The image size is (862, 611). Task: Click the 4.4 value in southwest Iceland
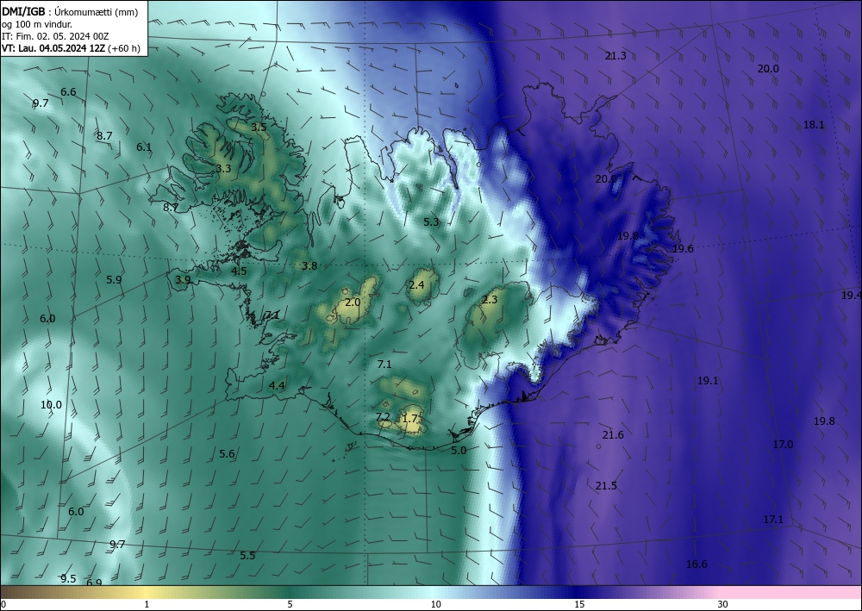[x=277, y=386]
